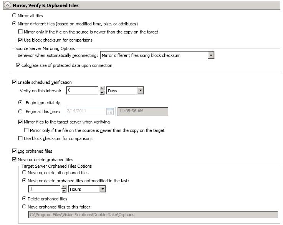
Task: Click the Verify on this interval field
Action: 82,91
